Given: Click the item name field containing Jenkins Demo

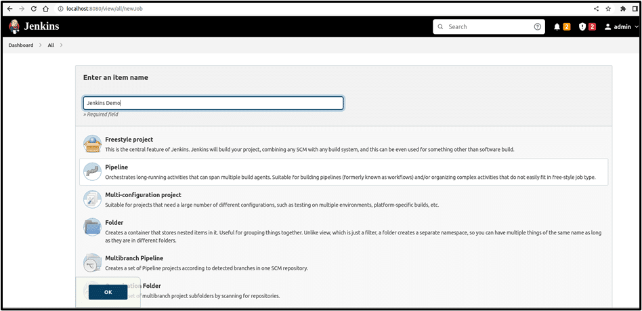Looking at the screenshot, I should point(213,103).
